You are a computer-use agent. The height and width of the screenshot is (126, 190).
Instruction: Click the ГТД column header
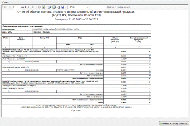(80, 40)
